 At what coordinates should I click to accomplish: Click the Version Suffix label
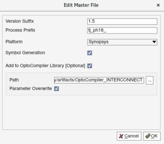point(20,21)
